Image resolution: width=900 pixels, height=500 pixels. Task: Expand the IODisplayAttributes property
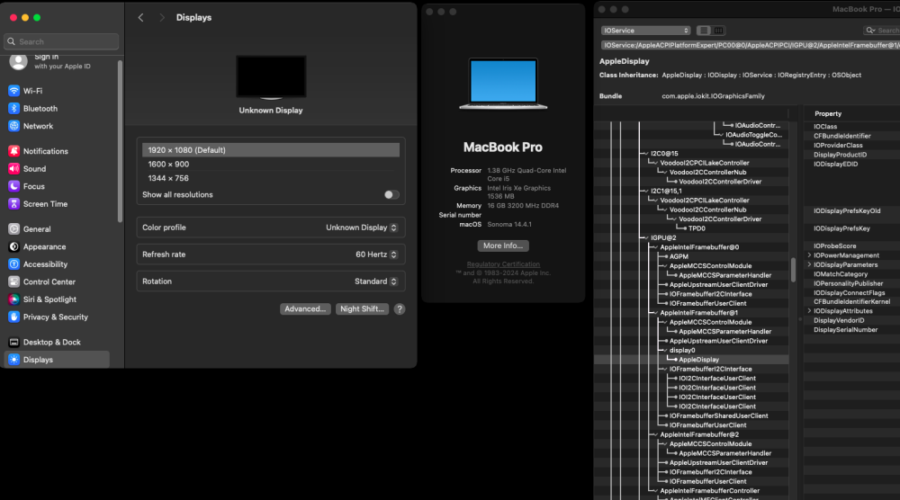click(809, 311)
